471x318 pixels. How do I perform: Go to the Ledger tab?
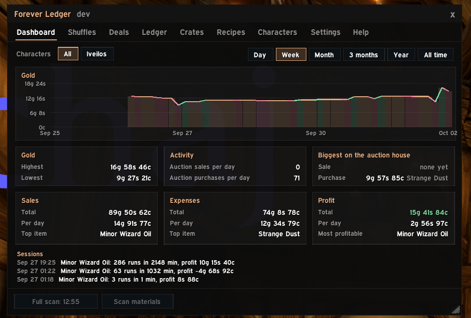(x=154, y=32)
